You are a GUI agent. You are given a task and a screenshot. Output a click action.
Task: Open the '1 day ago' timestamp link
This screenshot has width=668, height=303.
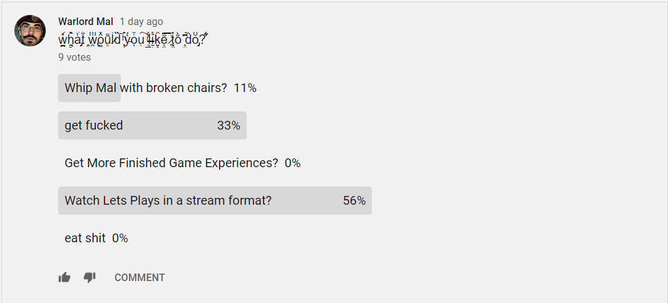pos(141,21)
